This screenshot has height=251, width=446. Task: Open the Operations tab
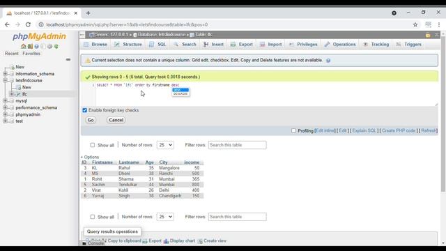coord(340,45)
